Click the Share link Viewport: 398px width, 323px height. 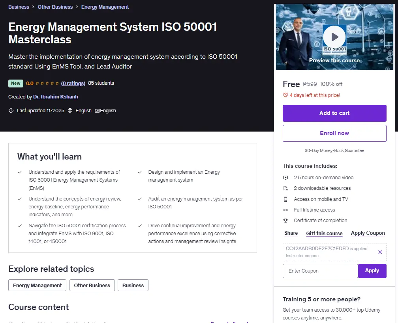click(291, 233)
